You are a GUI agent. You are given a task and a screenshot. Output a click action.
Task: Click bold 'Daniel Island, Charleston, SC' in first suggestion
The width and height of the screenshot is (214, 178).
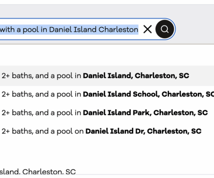pos(136,75)
